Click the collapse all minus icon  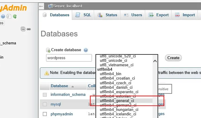(x=23, y=29)
